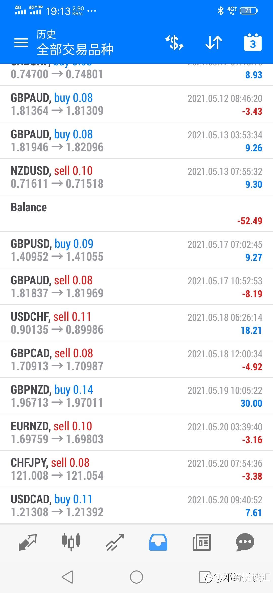Select the History inbox tab
The image size is (273, 593).
click(158, 542)
